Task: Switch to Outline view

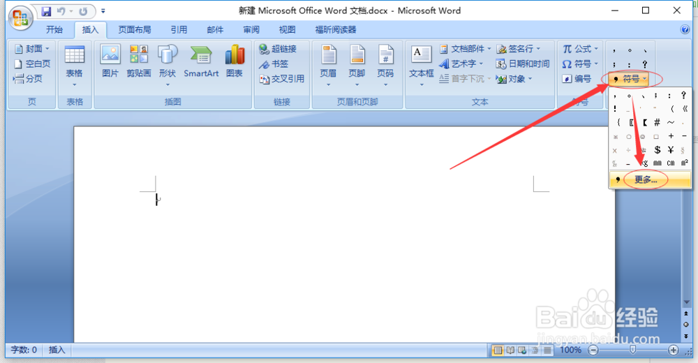Action: click(x=535, y=350)
